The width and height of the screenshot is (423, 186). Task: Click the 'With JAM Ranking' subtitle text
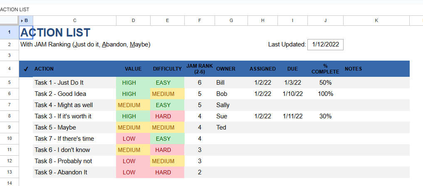85,45
